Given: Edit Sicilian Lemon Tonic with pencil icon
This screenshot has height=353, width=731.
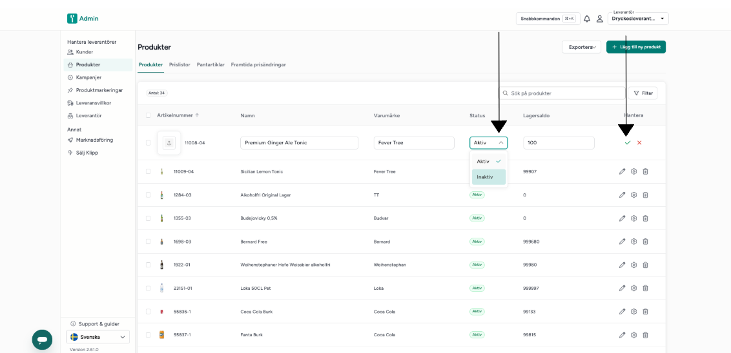Looking at the screenshot, I should 622,171.
